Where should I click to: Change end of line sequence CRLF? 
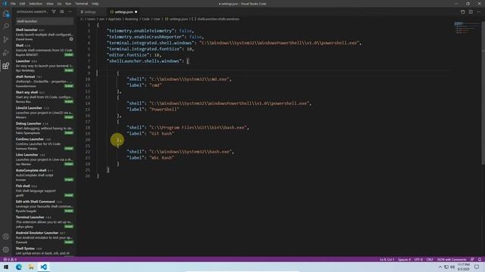point(430,259)
